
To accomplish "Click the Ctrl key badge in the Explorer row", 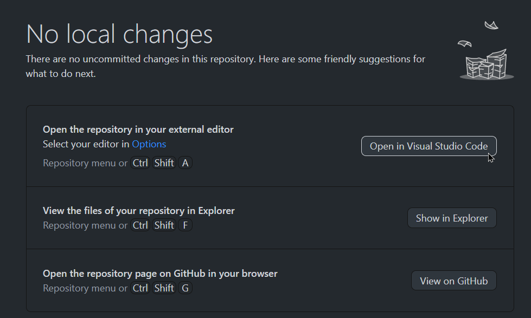I will [x=140, y=225].
